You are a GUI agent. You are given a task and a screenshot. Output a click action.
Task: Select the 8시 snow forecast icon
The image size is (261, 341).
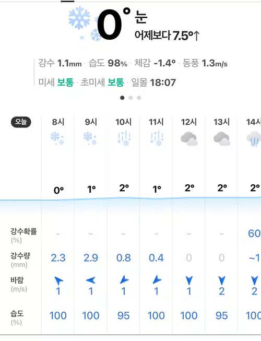(57, 138)
